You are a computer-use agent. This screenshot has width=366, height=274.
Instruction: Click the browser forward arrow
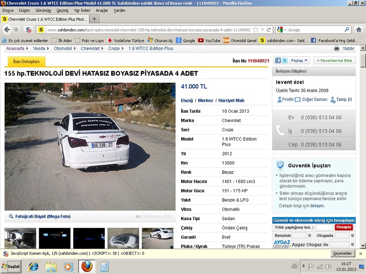tap(16, 30)
